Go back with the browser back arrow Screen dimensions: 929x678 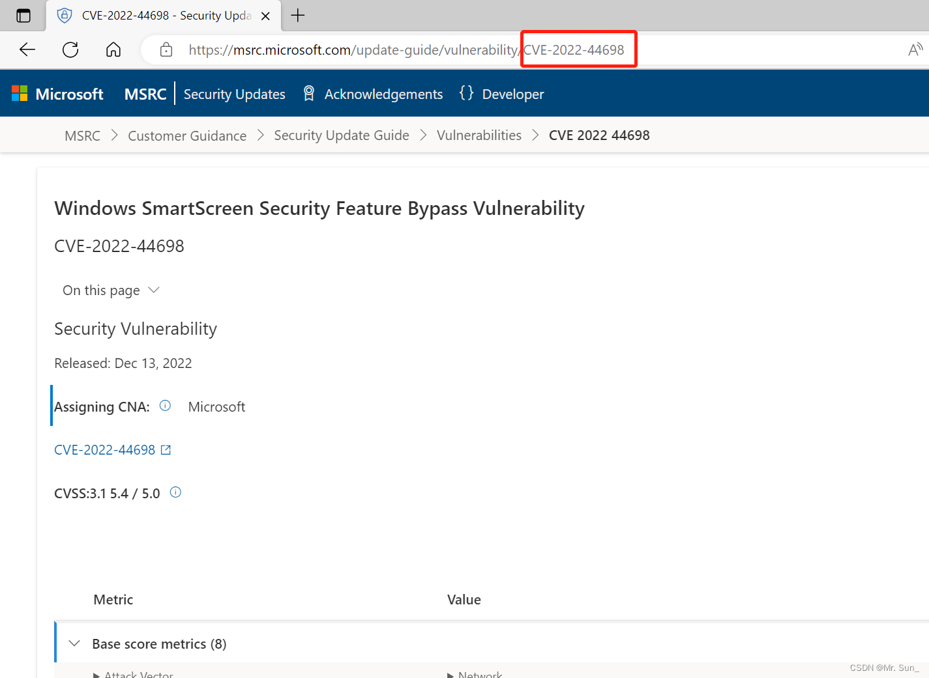[x=27, y=49]
